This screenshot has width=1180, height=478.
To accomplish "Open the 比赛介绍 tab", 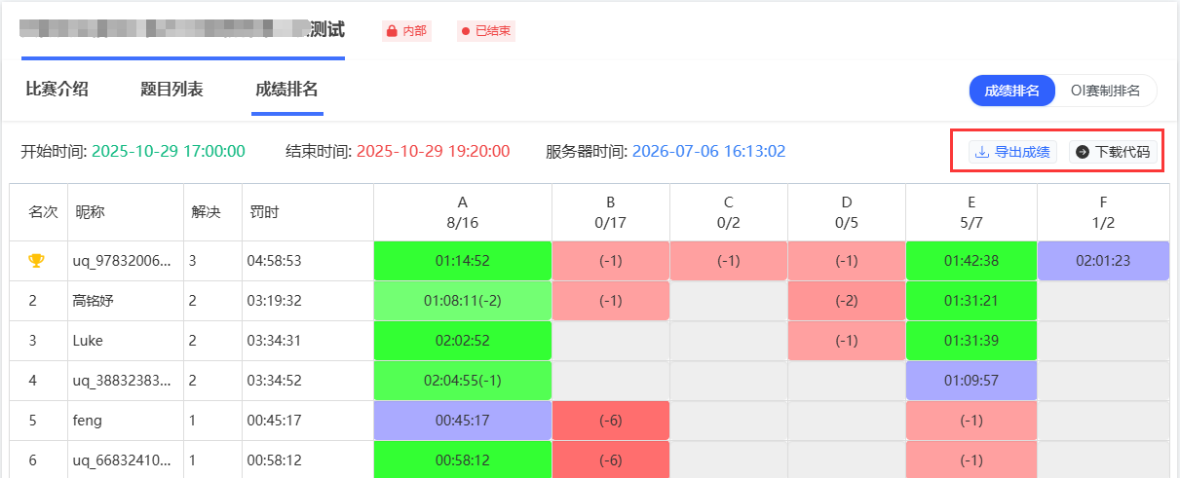I will tap(57, 90).
